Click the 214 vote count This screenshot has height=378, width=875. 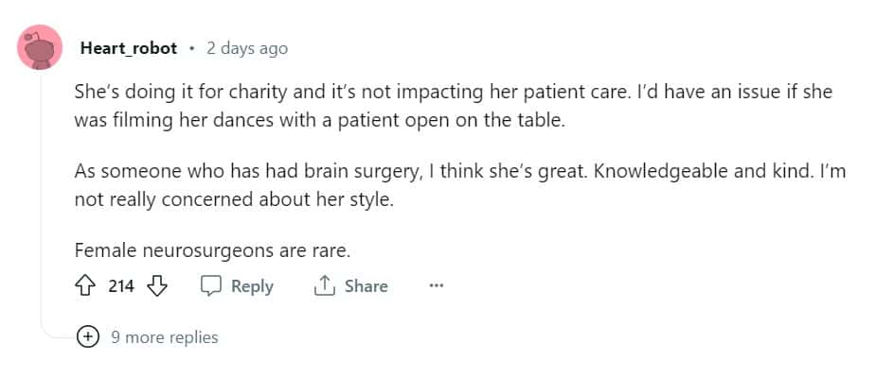click(x=121, y=286)
